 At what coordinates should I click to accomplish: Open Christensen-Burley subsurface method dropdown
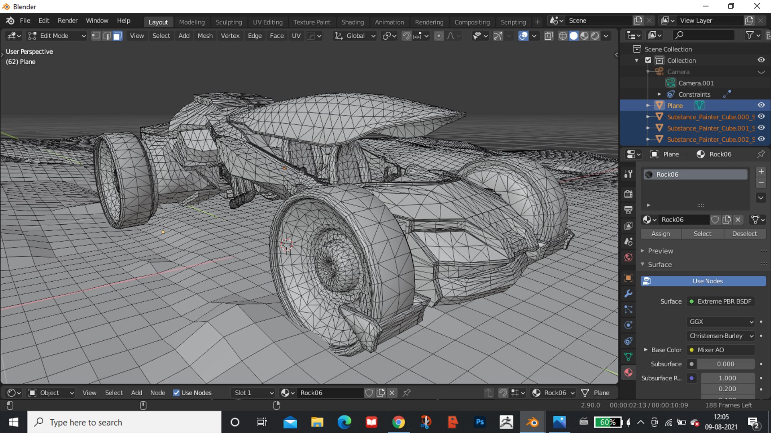click(721, 336)
